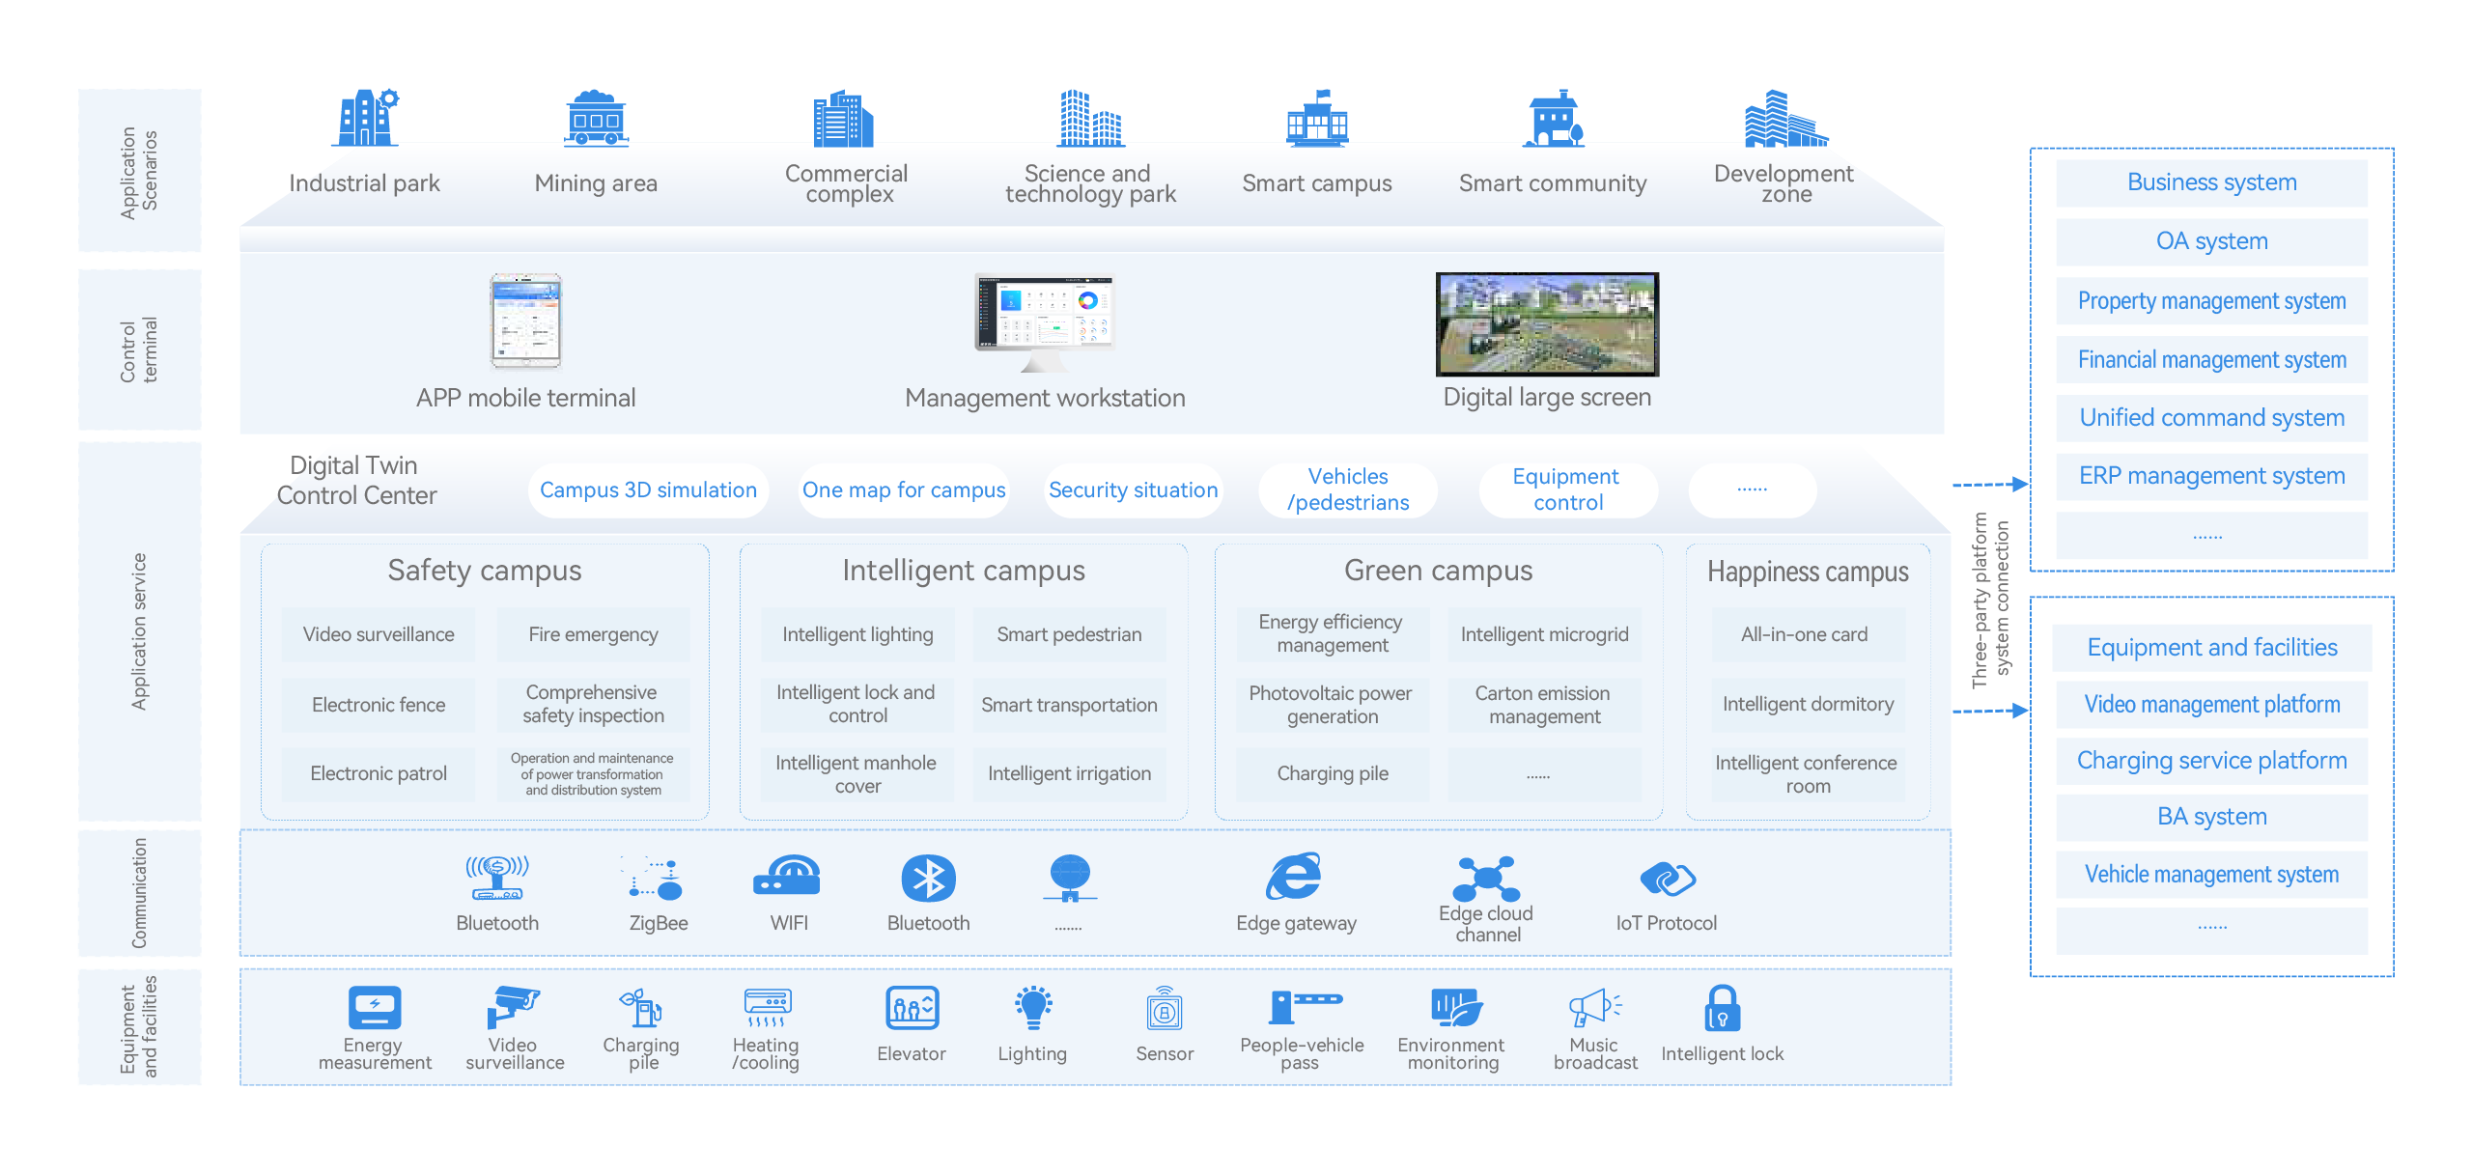Open the One map for campus tab
The width and height of the screenshot is (2472, 1174).
[x=904, y=490]
